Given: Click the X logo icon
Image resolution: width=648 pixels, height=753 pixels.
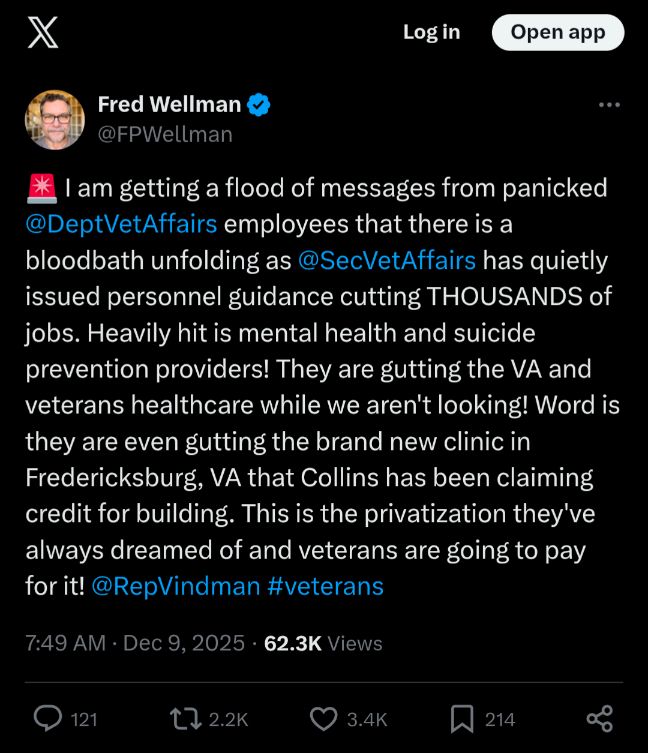Looking at the screenshot, I should pos(43,32).
